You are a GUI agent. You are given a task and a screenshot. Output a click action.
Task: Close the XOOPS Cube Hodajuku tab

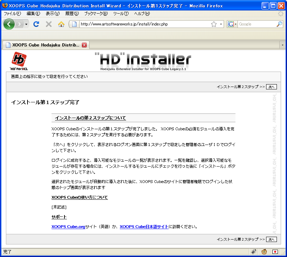(x=84, y=45)
